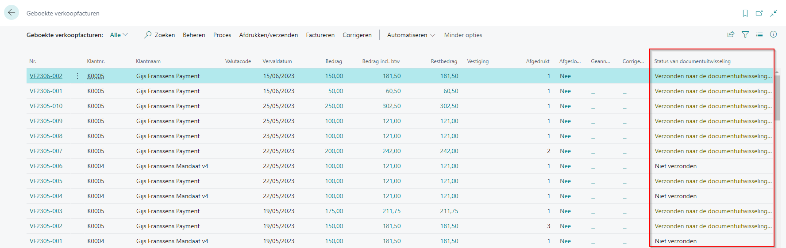Screen dimensions: 786x248
Task: Open invoice VF2305-010
Action: [x=46, y=106]
